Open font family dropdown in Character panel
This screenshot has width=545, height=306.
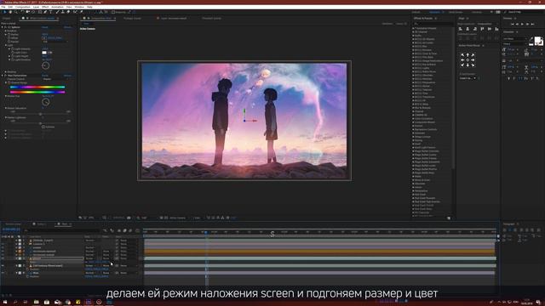(x=514, y=39)
